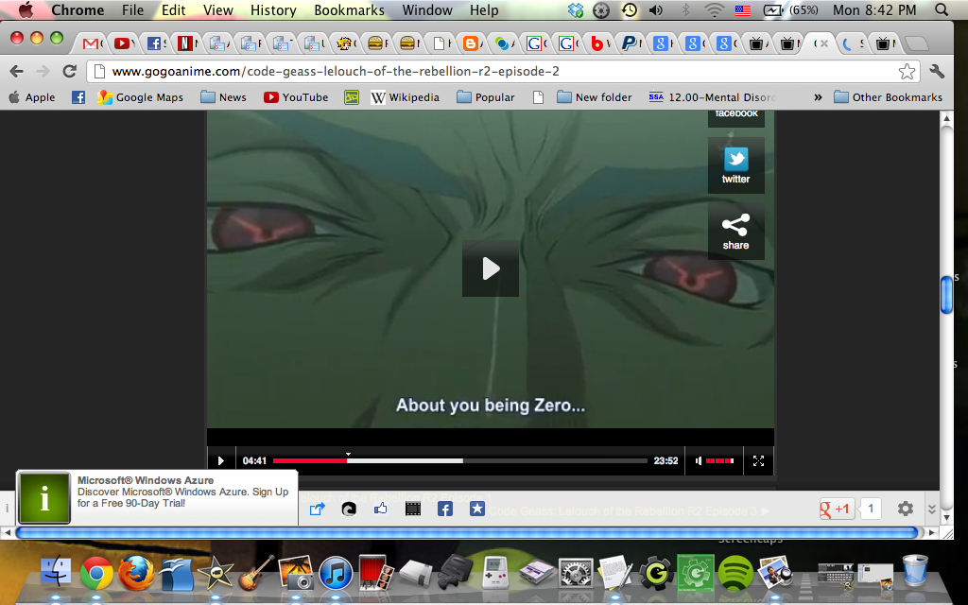Go back to the previous page
968x605 pixels.
(17, 72)
